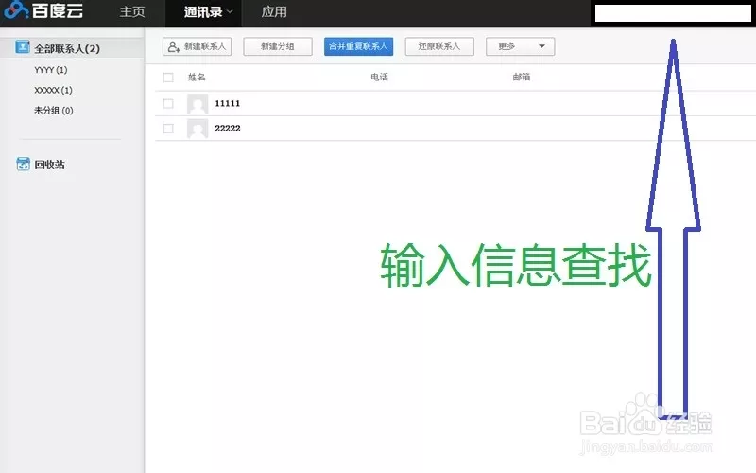Open the XXXXX (1) group

(x=53, y=90)
